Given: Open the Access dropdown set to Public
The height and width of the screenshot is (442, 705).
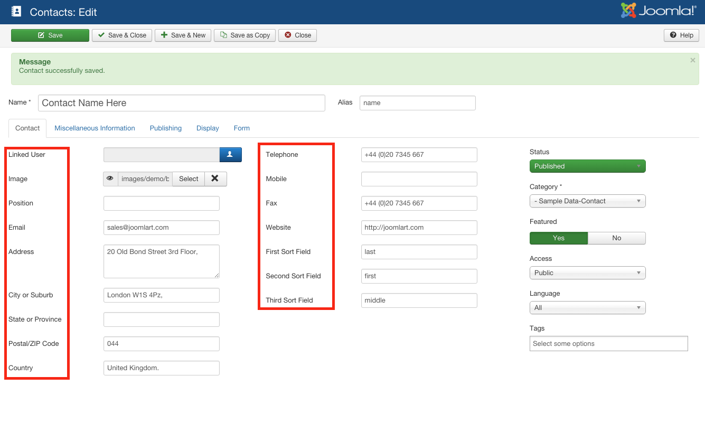Looking at the screenshot, I should pos(587,273).
